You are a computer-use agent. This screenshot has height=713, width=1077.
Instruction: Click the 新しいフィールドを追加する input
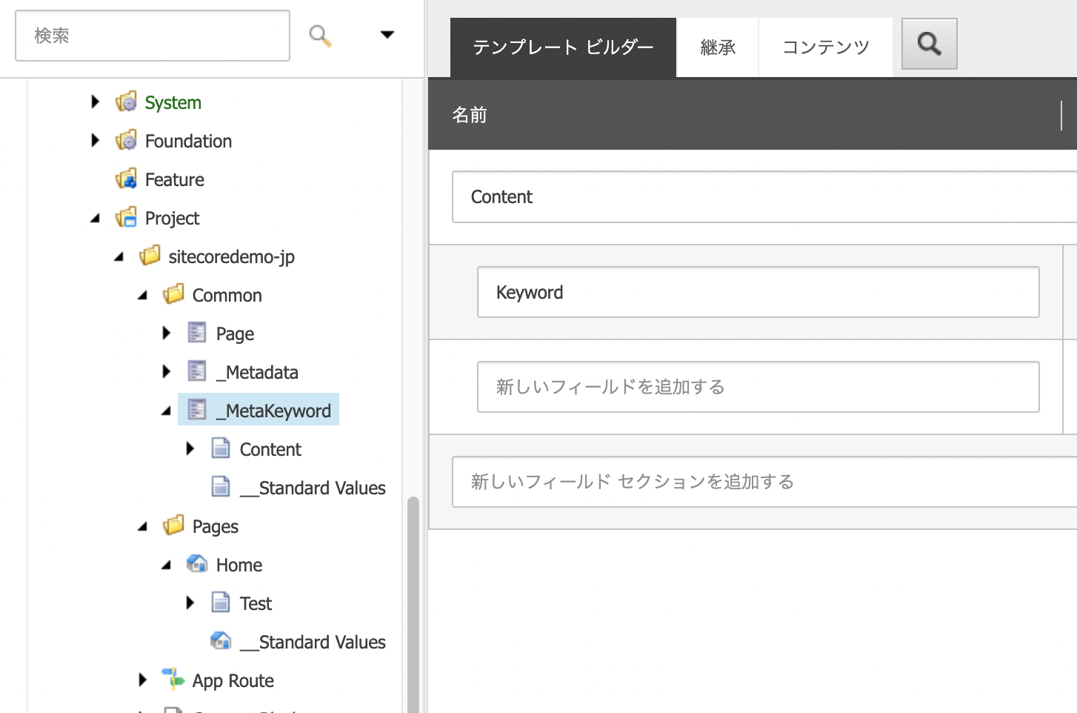point(758,387)
